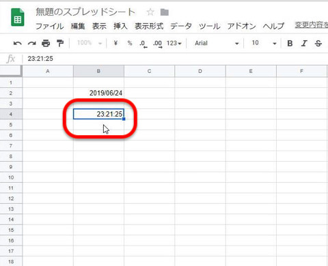Toggle bold formatting
328x266 pixels.
tap(290, 43)
